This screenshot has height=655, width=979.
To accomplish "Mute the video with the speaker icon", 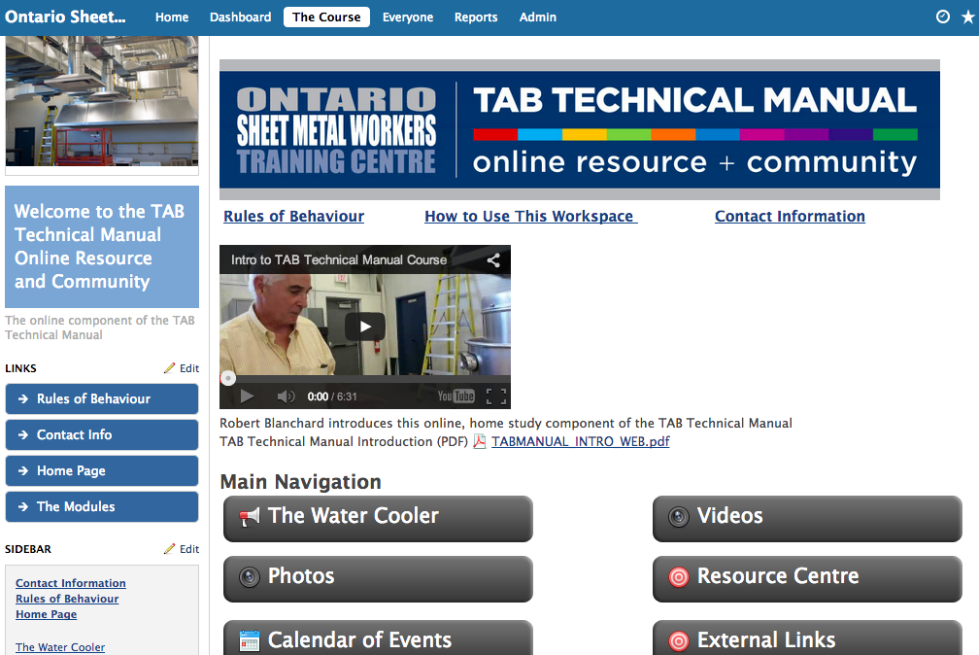I will (286, 396).
